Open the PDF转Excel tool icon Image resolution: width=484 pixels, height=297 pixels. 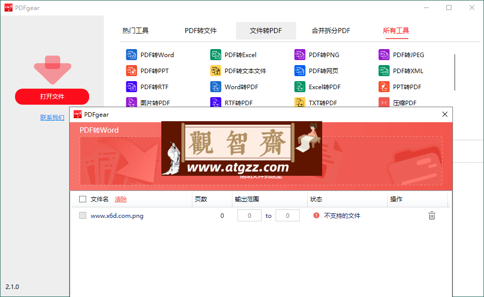click(x=216, y=55)
